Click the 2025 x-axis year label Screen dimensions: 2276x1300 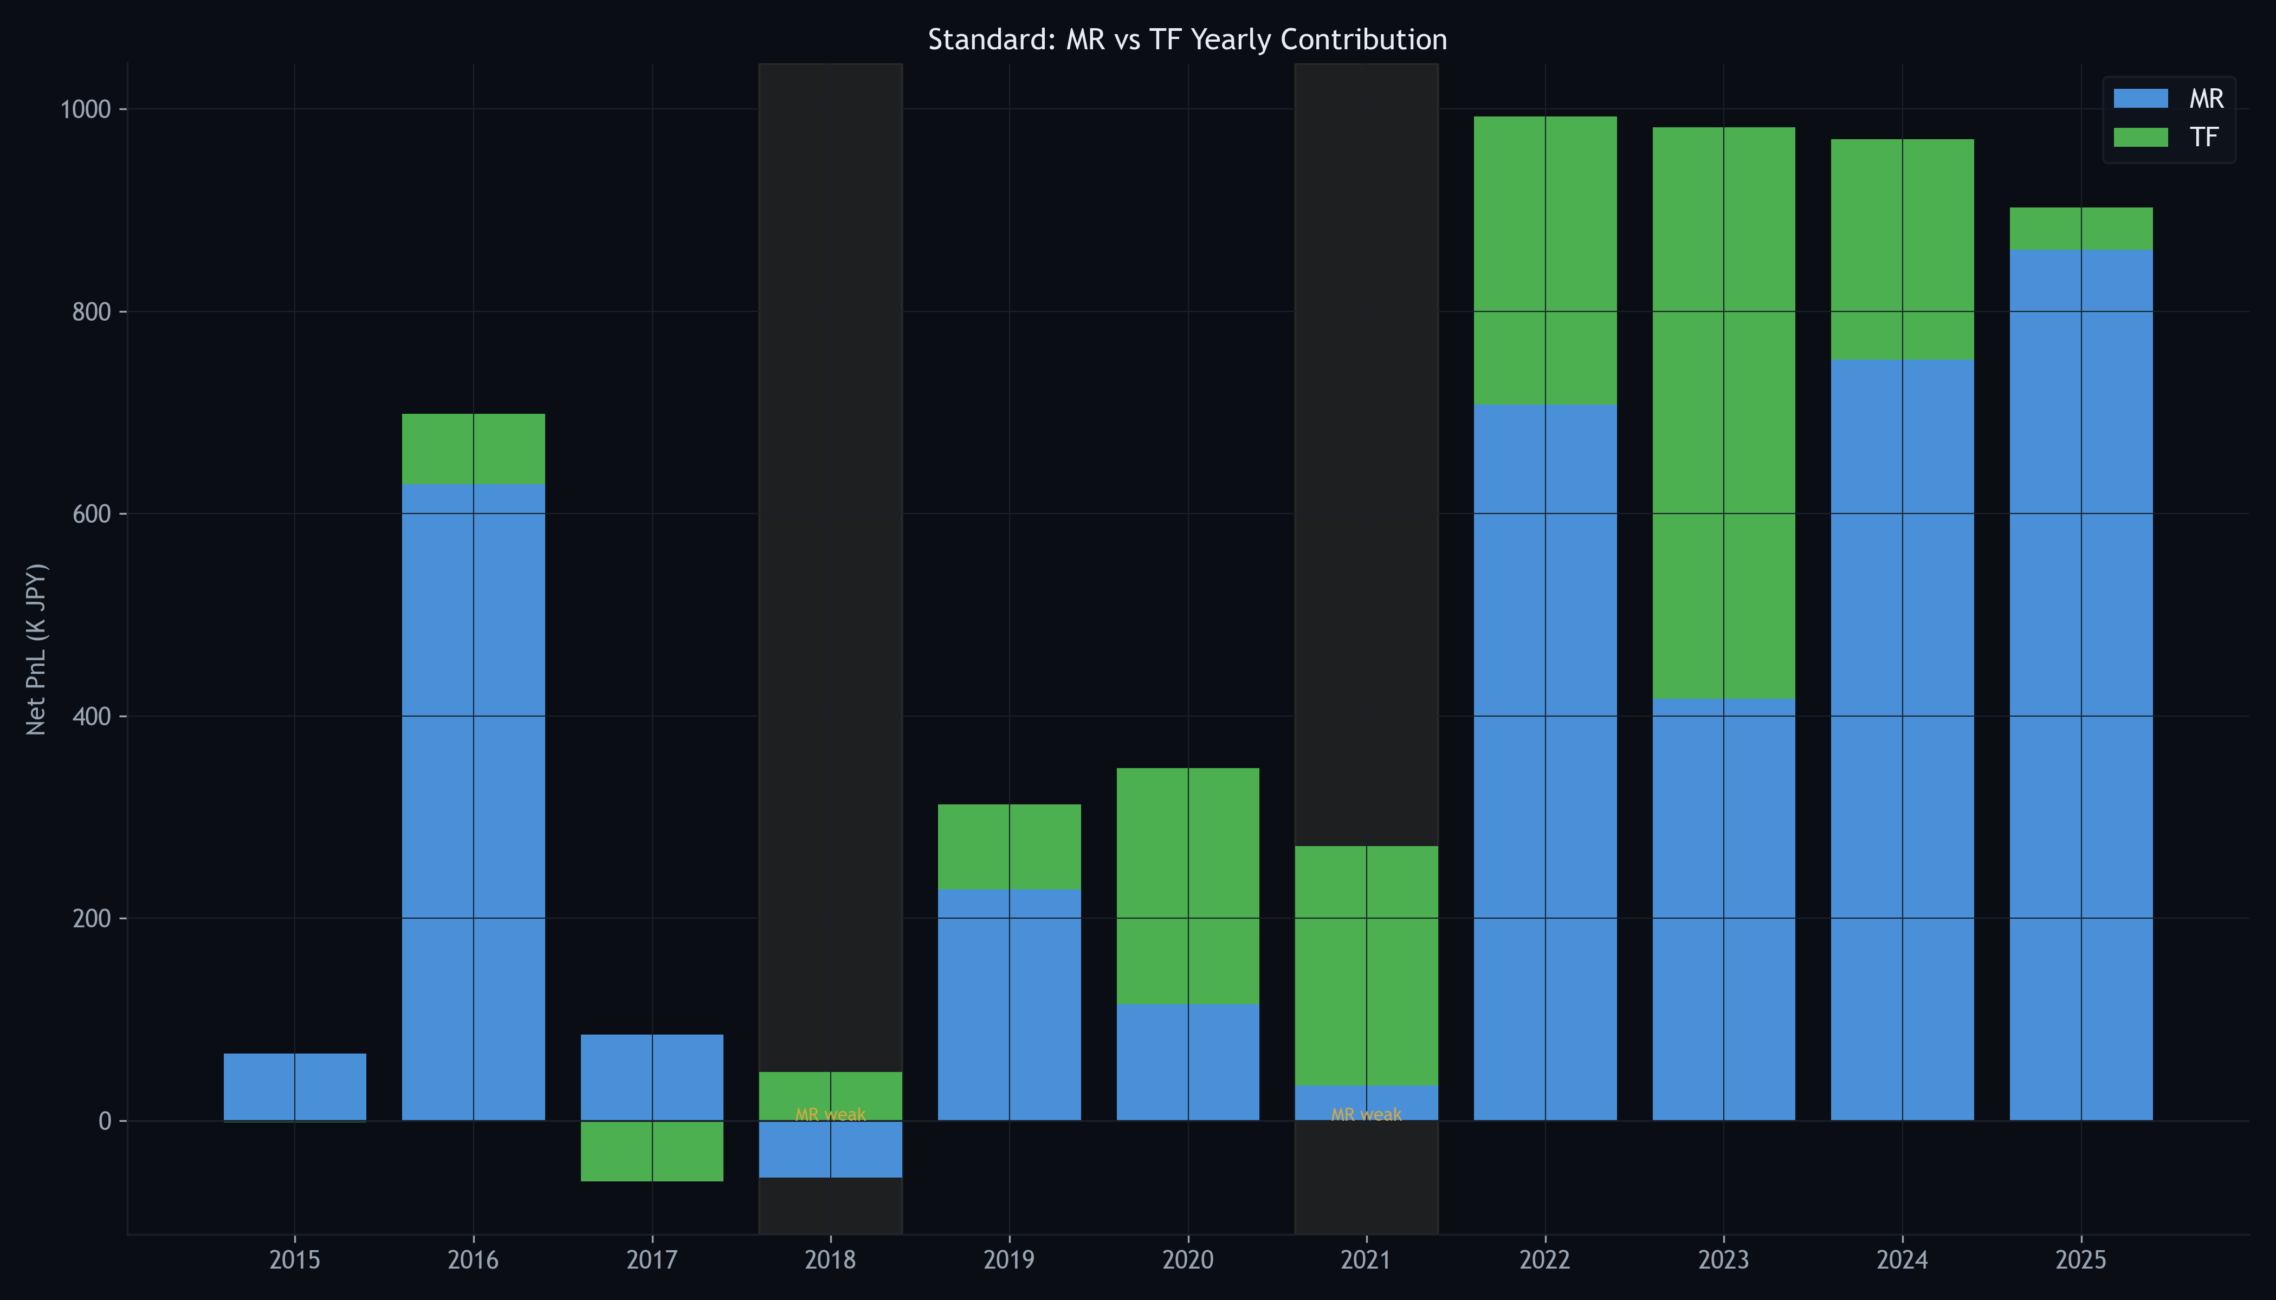click(x=2080, y=1260)
